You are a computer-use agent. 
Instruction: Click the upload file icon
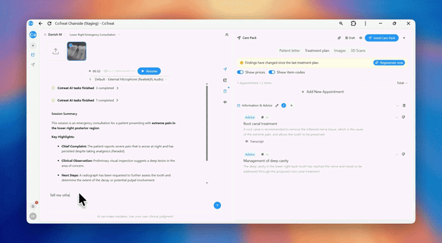(55, 52)
